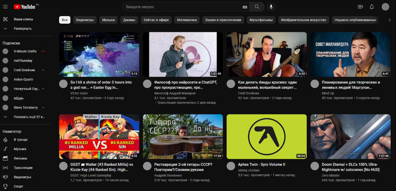
Task: Open channel avatar beside Aphex Twin video
Action: pos(231,166)
